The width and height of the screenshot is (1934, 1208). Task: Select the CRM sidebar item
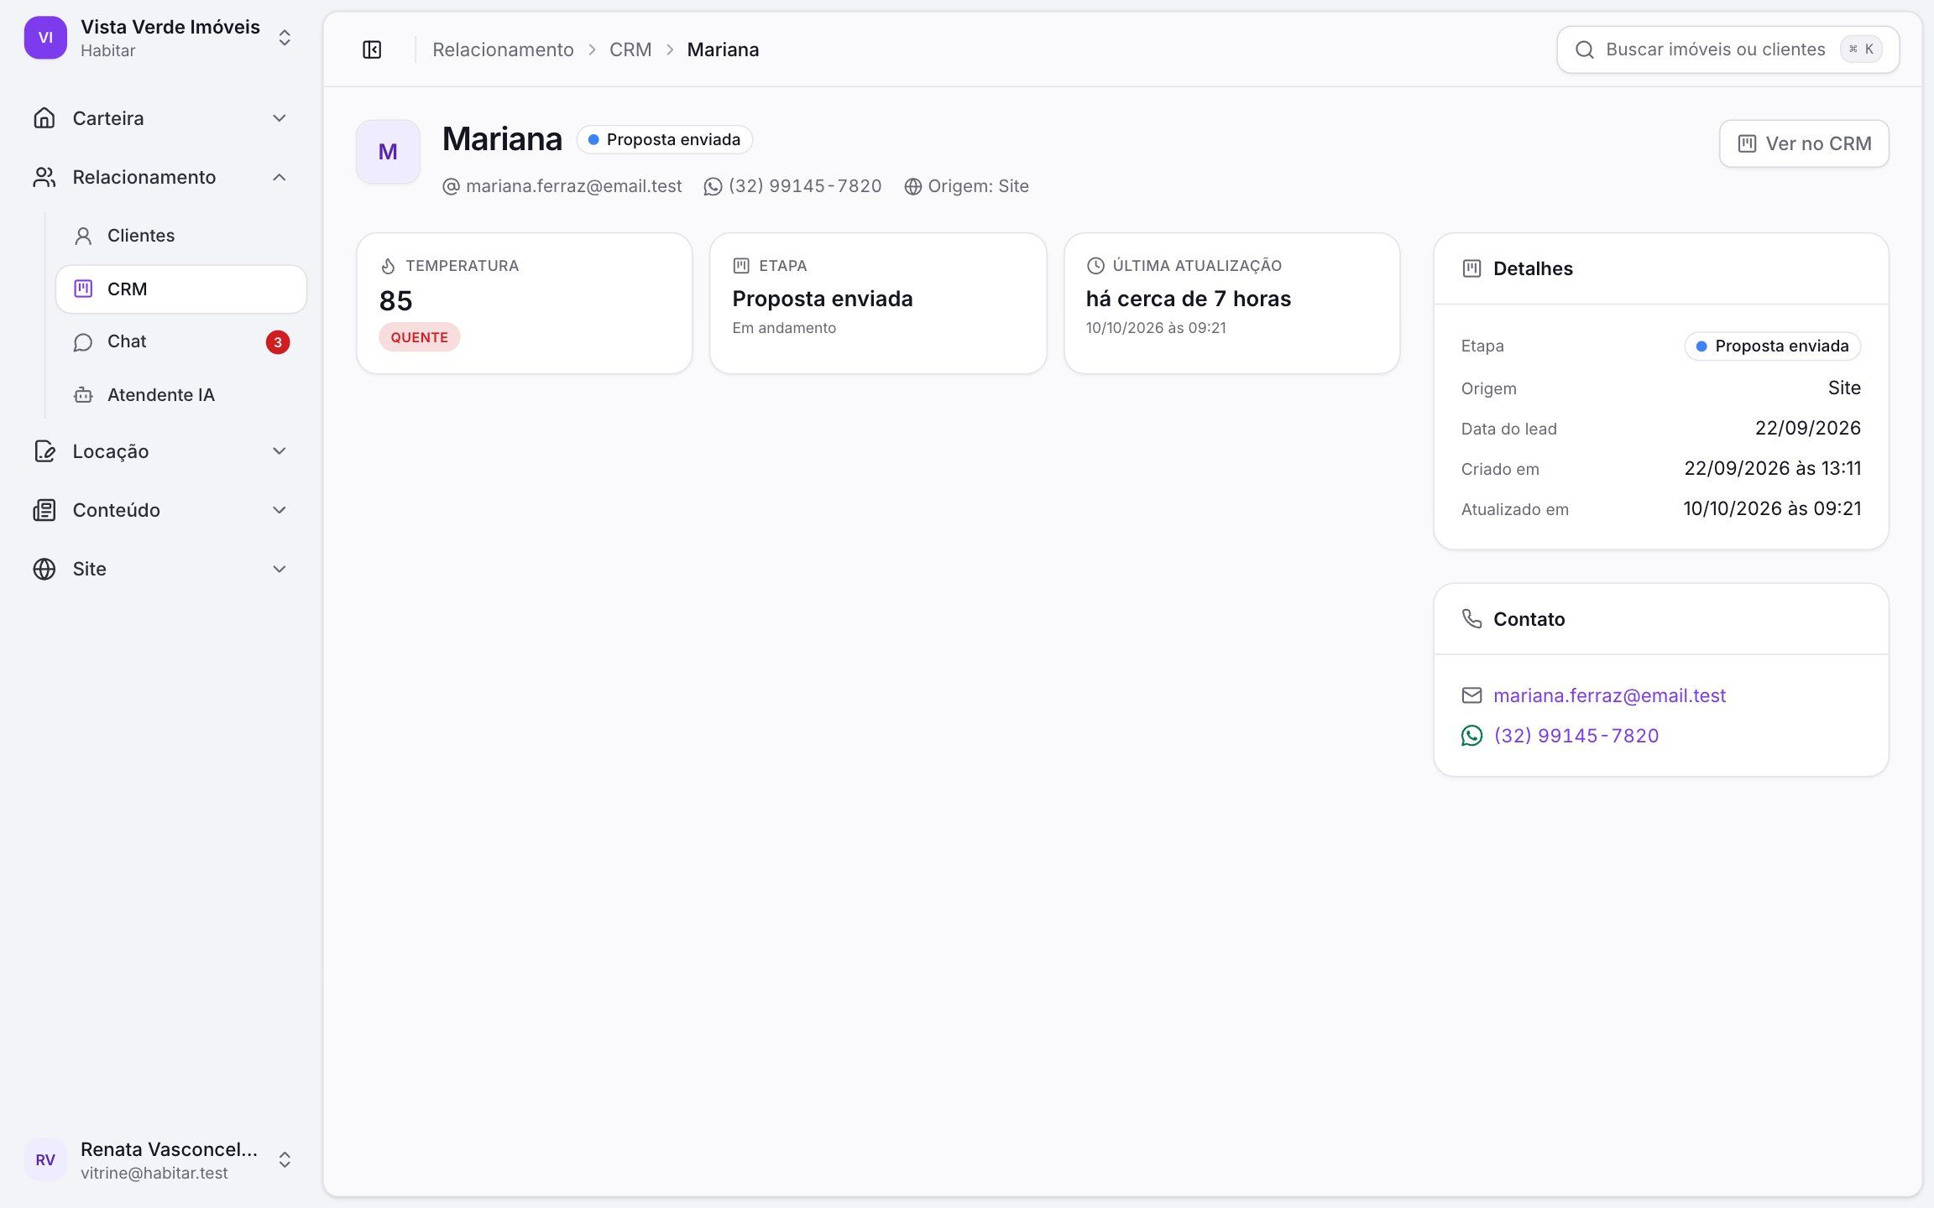(181, 289)
